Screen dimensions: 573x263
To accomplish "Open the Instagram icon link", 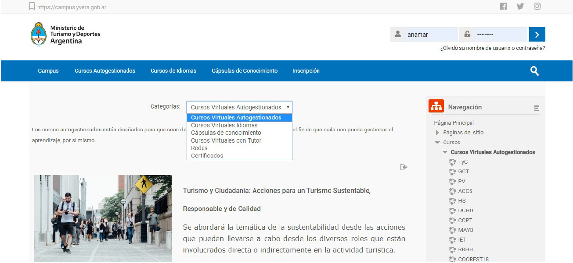I will coord(537,6).
